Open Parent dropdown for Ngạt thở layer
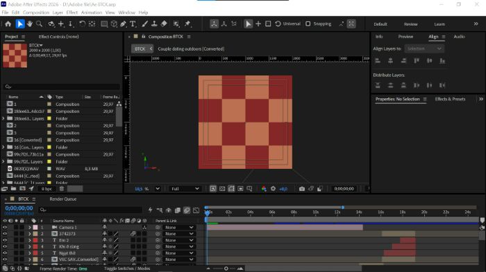Image resolution: width=486 pixels, height=272 pixels. point(179,253)
